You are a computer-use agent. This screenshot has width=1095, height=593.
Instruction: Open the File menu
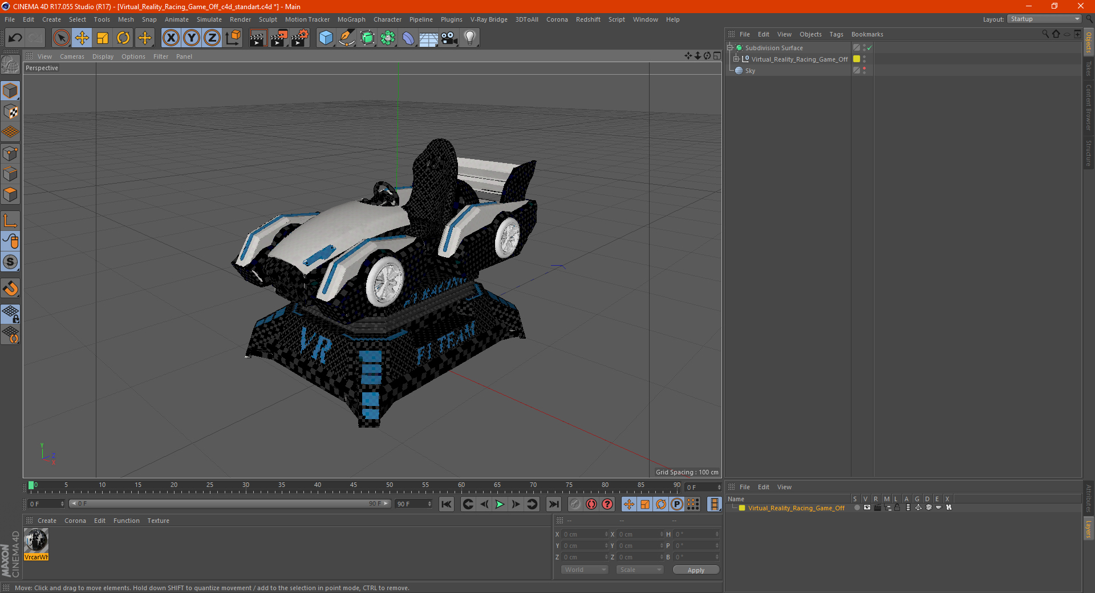coord(10,19)
